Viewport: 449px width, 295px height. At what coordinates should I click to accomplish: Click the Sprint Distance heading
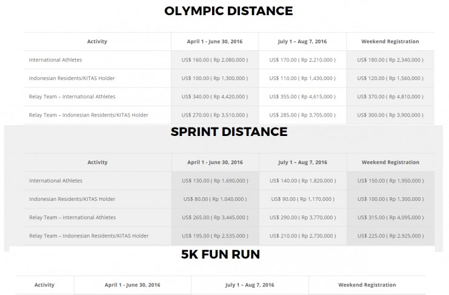[x=229, y=132]
